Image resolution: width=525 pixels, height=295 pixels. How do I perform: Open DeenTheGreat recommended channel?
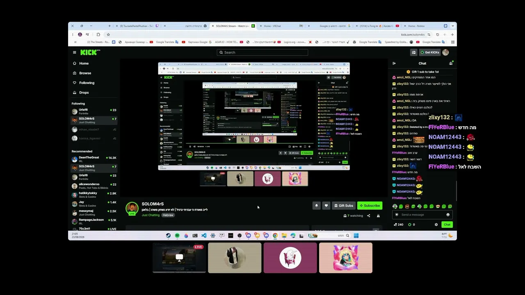coord(94,159)
